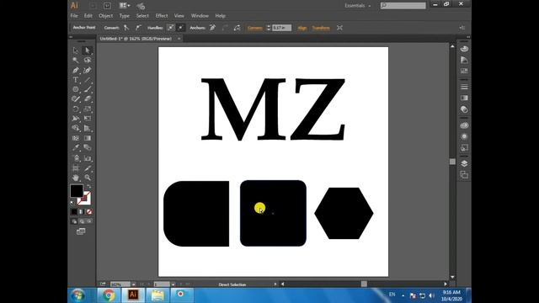The height and width of the screenshot is (303, 539).
Task: Click the Isolate Selected Object icon
Action: coord(339,28)
